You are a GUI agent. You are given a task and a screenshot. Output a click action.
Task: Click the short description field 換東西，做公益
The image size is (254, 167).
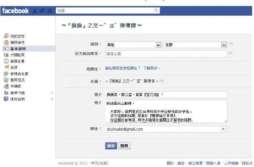166,95
